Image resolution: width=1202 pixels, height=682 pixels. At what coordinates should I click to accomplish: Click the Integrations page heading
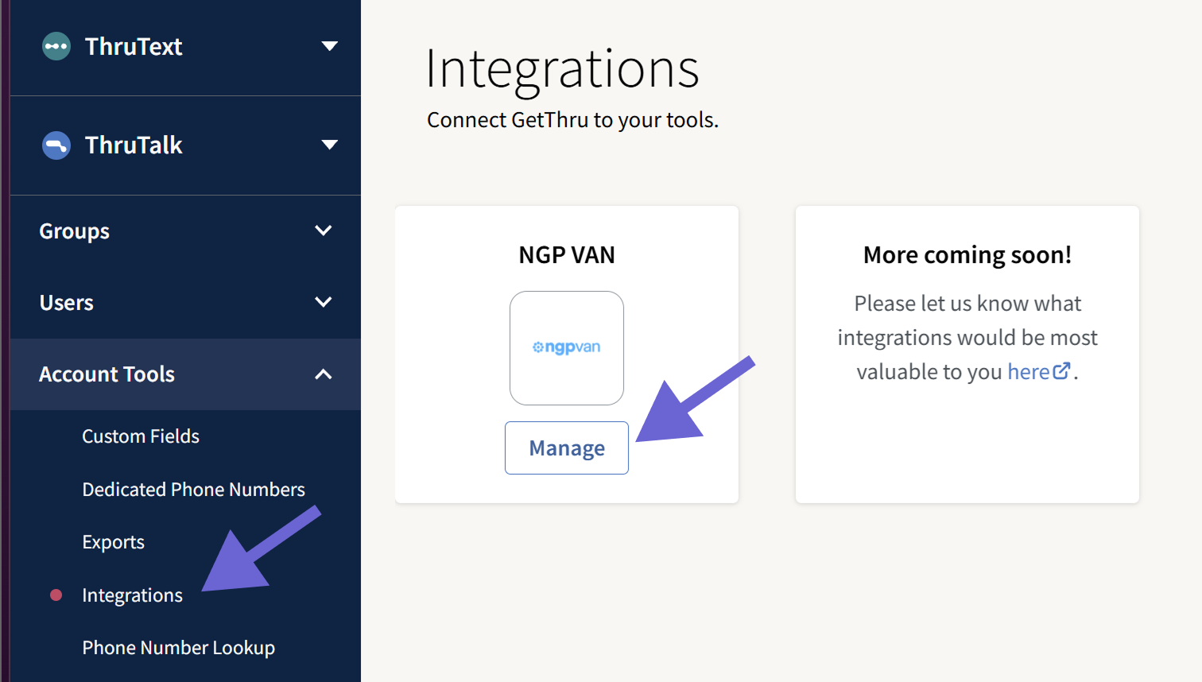coord(562,69)
